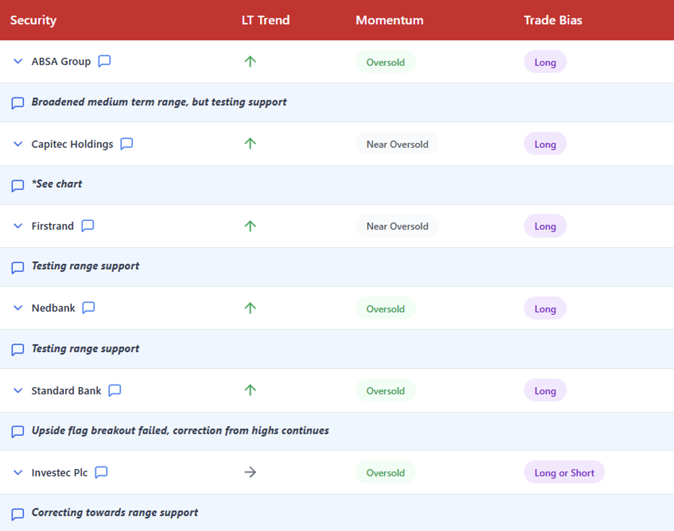674x531 pixels.
Task: Click Investec Plc's Oversold momentum badge
Action: coord(386,473)
